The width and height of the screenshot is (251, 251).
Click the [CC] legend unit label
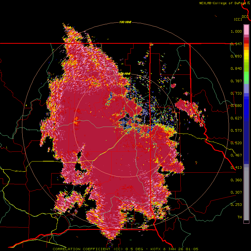(x=238, y=19)
